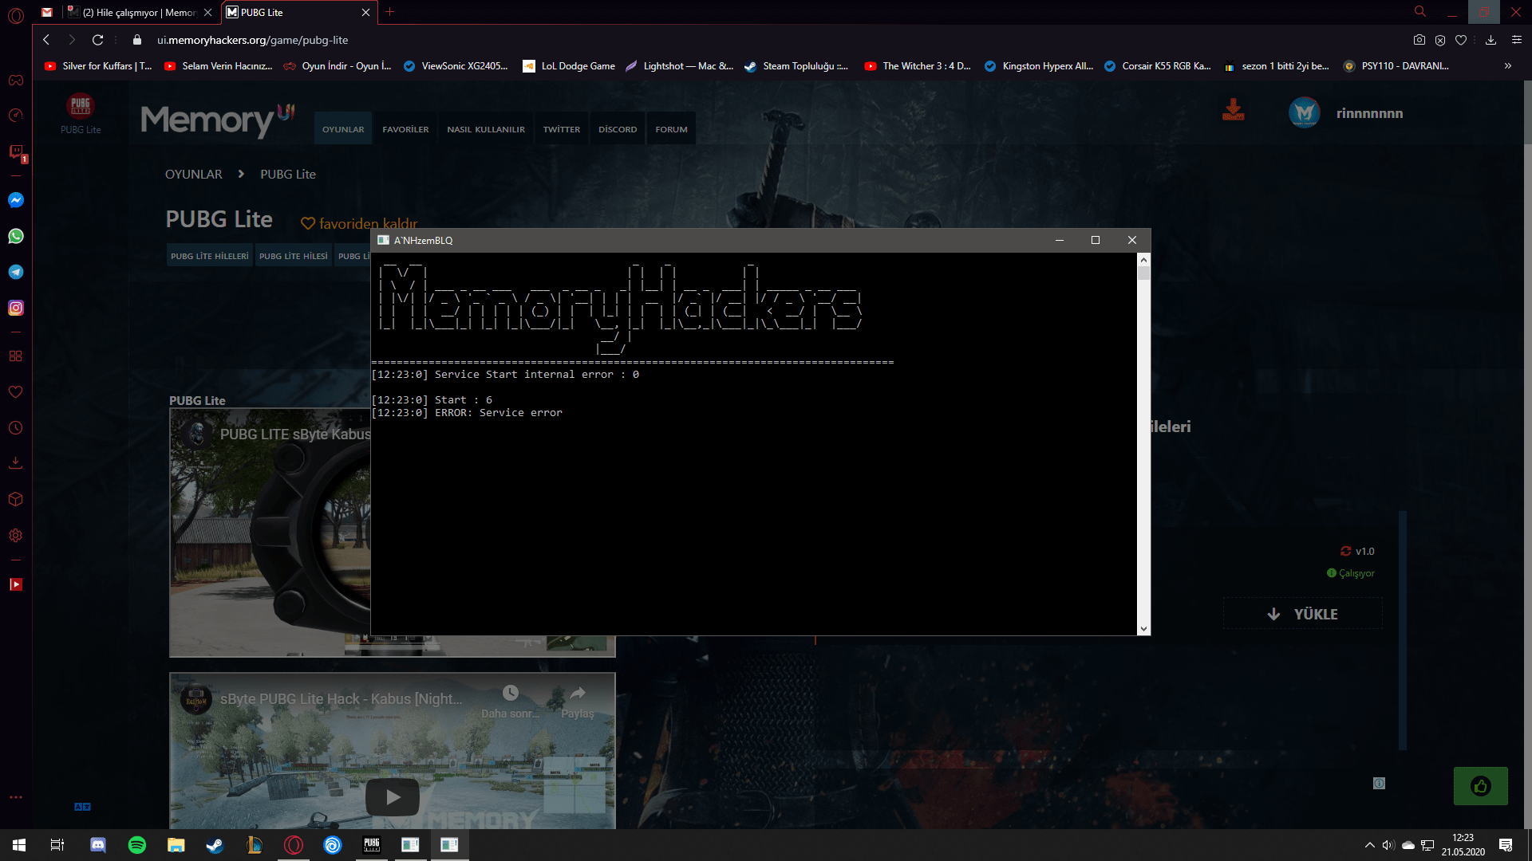Open DISCORD navigation item
This screenshot has width=1532, height=861.
coord(618,129)
